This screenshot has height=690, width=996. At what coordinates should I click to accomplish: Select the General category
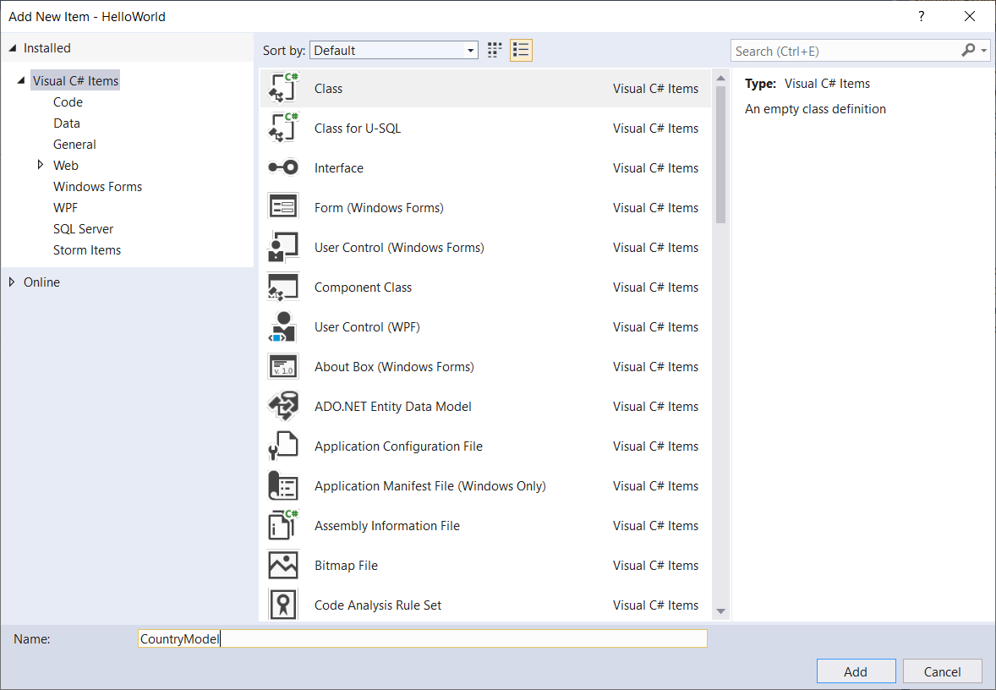click(74, 145)
